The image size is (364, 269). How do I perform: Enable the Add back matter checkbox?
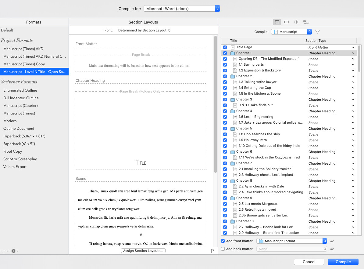[x=223, y=249]
